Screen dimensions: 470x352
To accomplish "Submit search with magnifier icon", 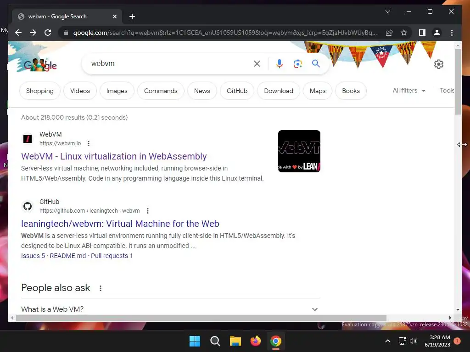I will click(316, 63).
